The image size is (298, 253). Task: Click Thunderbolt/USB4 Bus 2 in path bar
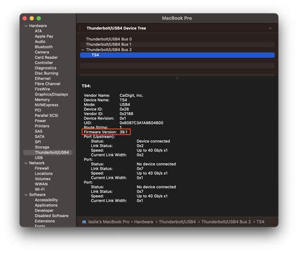coord(226,222)
